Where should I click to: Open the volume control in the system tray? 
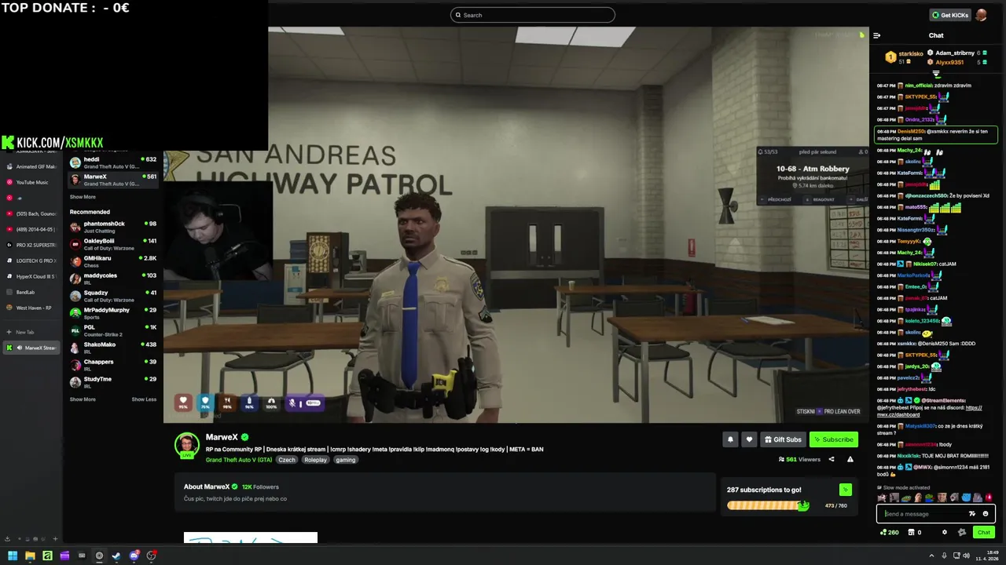966,556
